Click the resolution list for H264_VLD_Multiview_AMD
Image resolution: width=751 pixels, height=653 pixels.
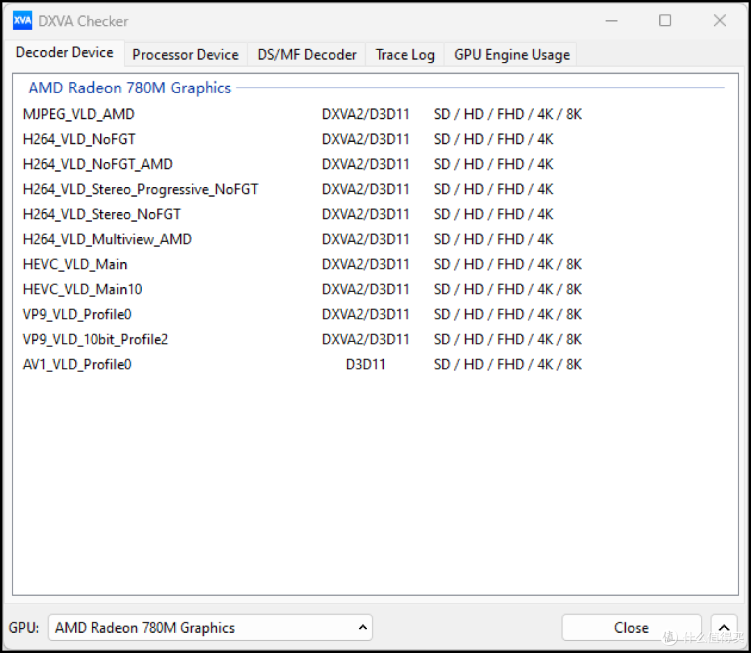point(493,239)
